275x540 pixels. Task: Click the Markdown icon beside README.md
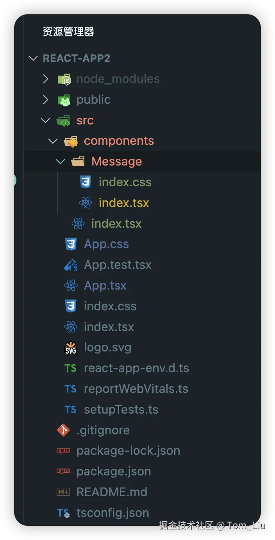(x=63, y=492)
